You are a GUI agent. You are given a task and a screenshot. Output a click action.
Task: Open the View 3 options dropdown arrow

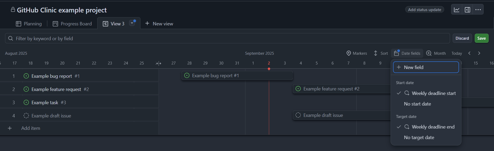(x=132, y=23)
